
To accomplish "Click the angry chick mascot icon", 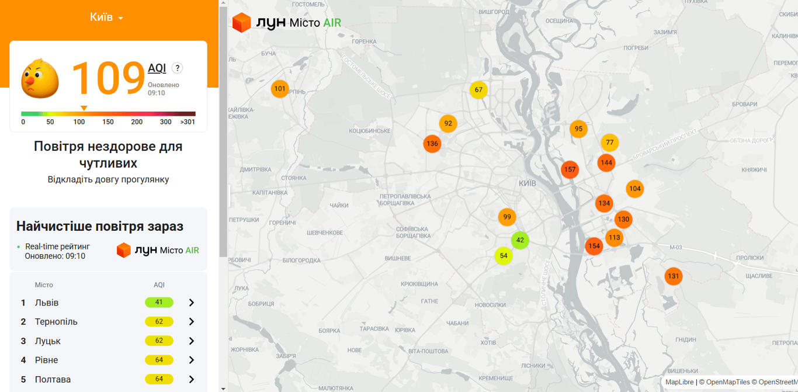I will click(40, 78).
